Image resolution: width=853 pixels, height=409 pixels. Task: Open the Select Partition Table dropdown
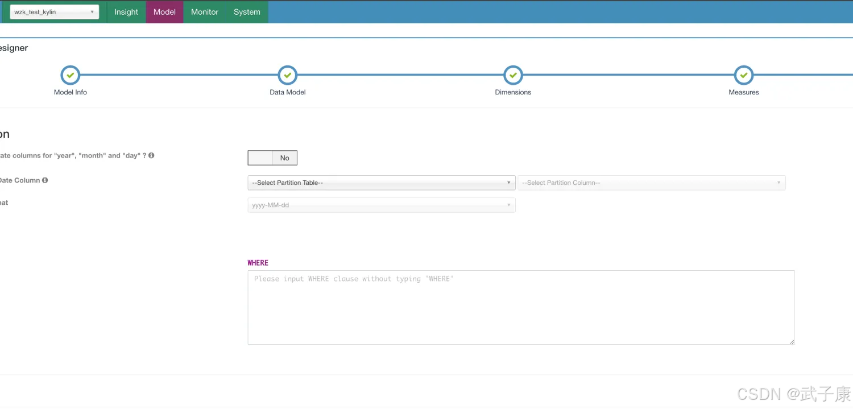click(x=382, y=183)
